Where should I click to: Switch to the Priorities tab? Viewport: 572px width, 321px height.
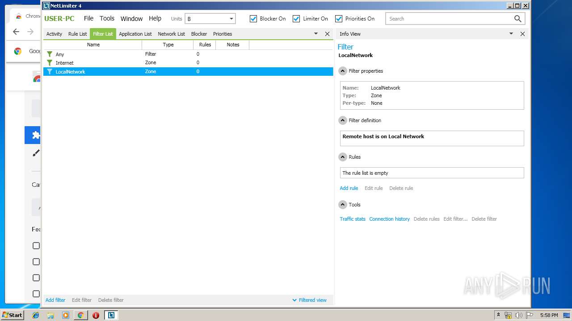pos(223,34)
